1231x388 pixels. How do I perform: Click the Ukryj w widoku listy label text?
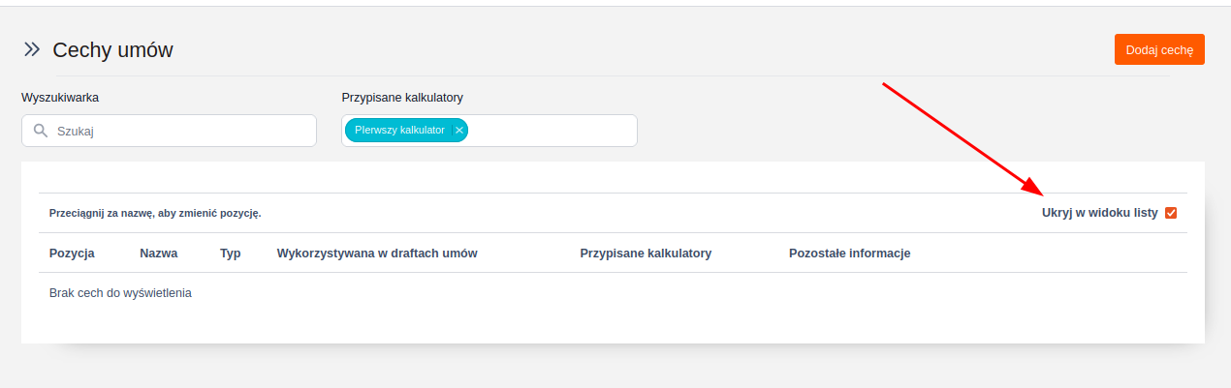pyautogui.click(x=1099, y=213)
